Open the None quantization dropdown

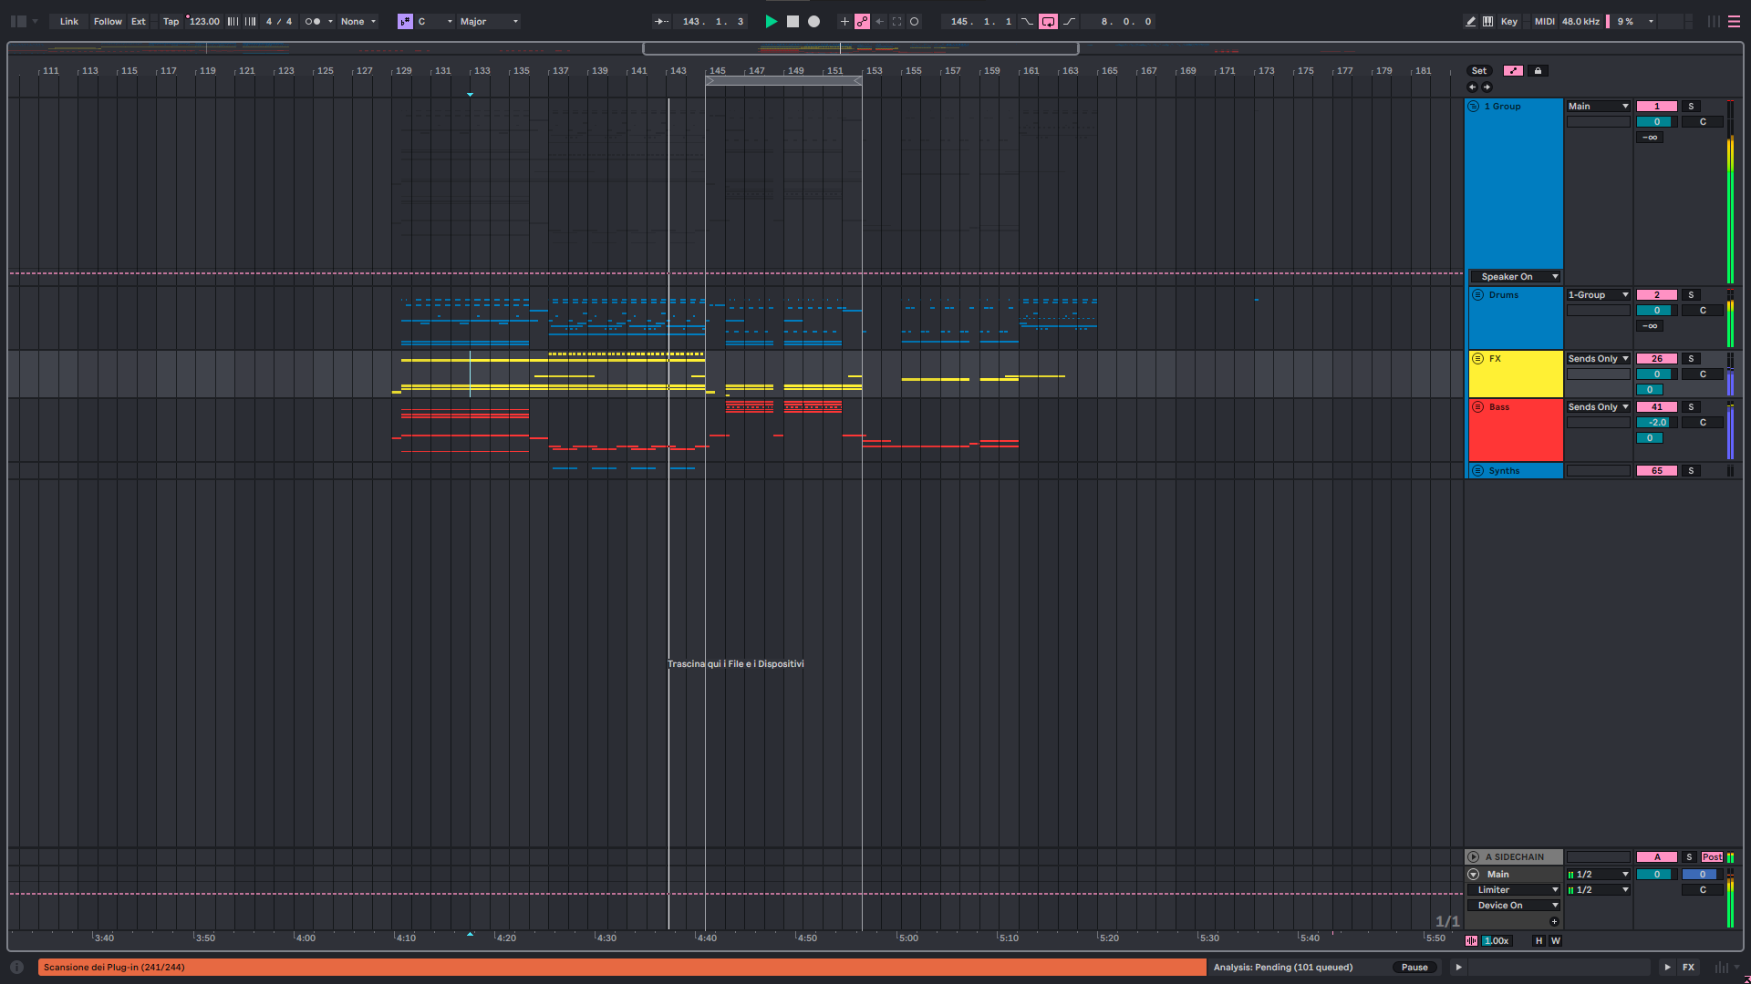tap(358, 21)
